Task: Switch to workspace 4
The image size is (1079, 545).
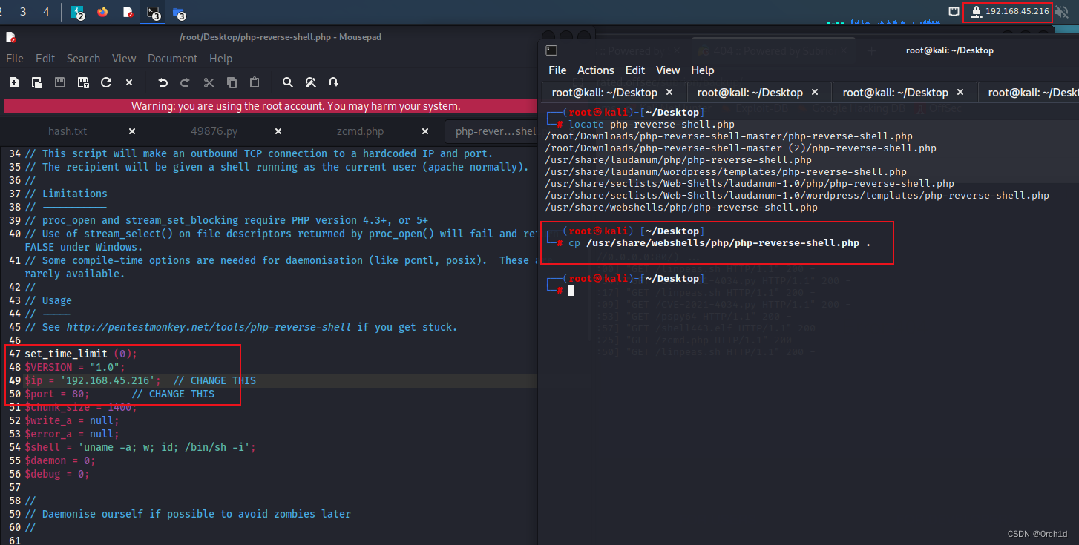Action: pos(46,11)
